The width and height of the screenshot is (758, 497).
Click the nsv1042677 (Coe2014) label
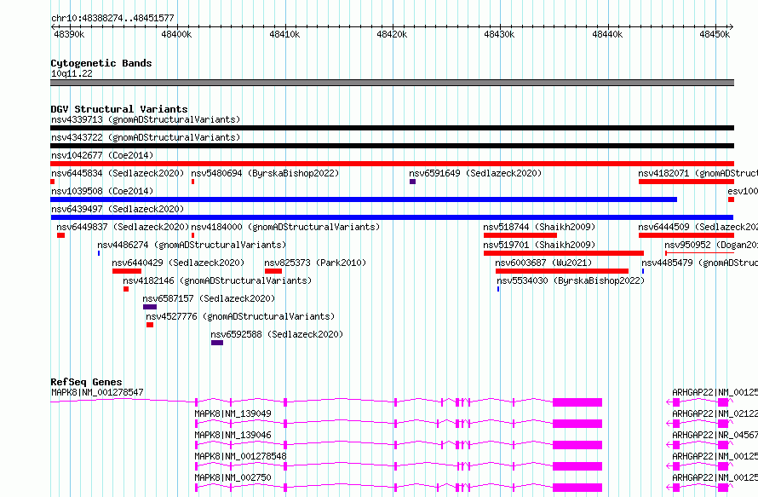[x=102, y=155]
